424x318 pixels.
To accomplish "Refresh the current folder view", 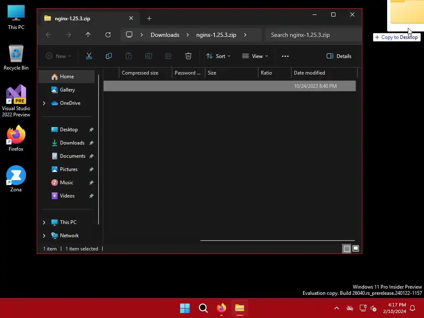I will (108, 35).
